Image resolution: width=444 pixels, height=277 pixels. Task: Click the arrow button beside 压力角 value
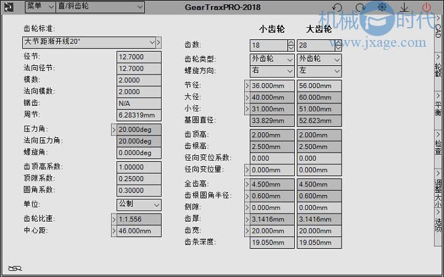click(114, 130)
